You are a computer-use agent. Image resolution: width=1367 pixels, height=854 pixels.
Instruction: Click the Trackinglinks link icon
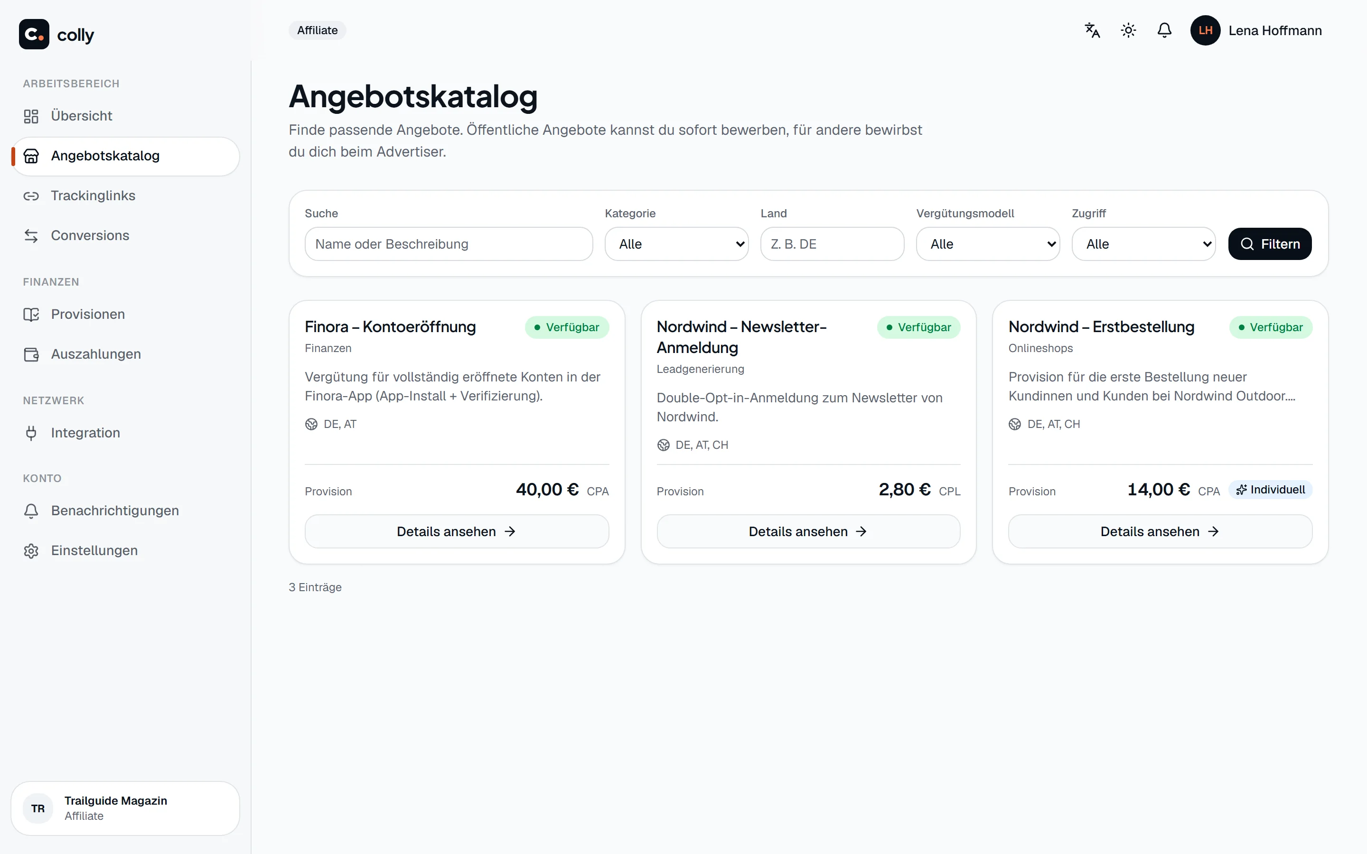click(x=31, y=196)
